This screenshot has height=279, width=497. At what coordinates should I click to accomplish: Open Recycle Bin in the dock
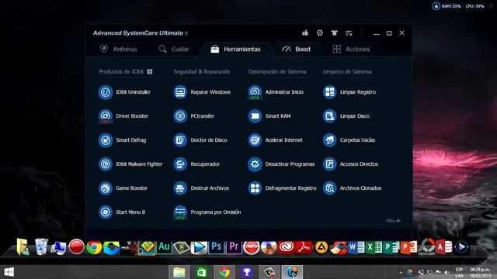[x=41, y=246]
